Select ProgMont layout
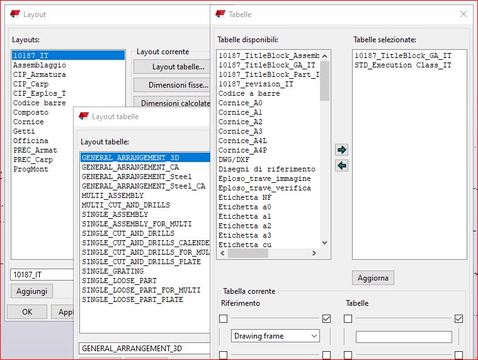This screenshot has width=478, height=360. (30, 169)
